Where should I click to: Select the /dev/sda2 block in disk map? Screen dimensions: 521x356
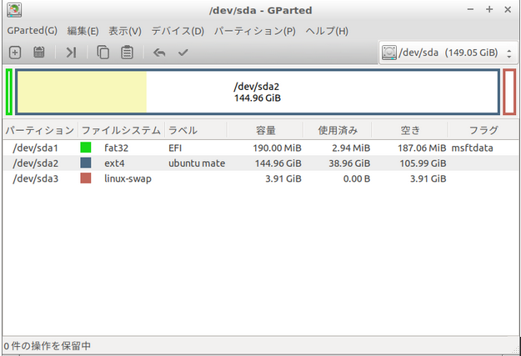[258, 92]
